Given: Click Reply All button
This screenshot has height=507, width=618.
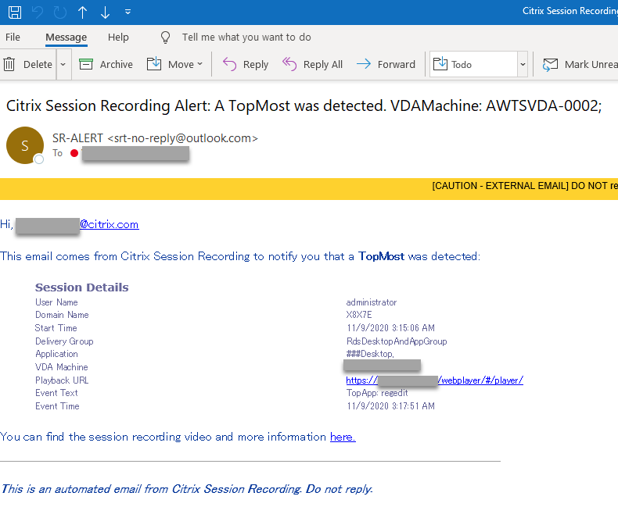Looking at the screenshot, I should [313, 65].
